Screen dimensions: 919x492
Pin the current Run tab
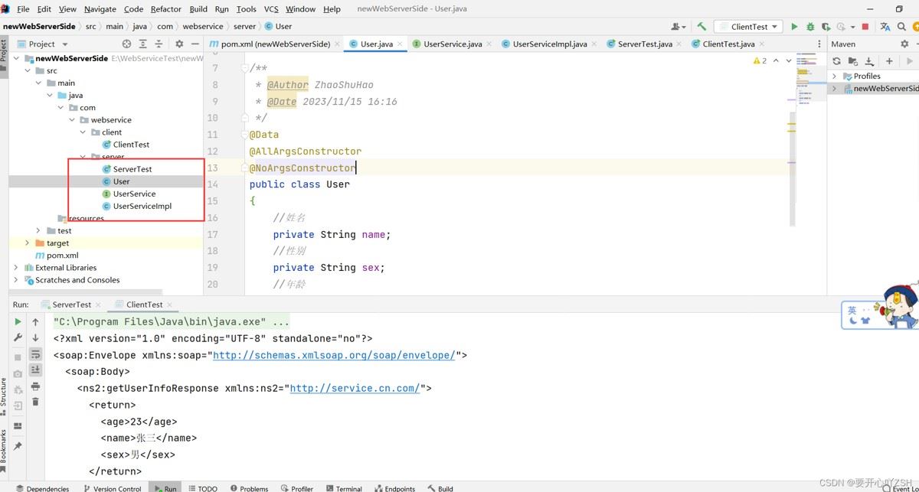[18, 445]
